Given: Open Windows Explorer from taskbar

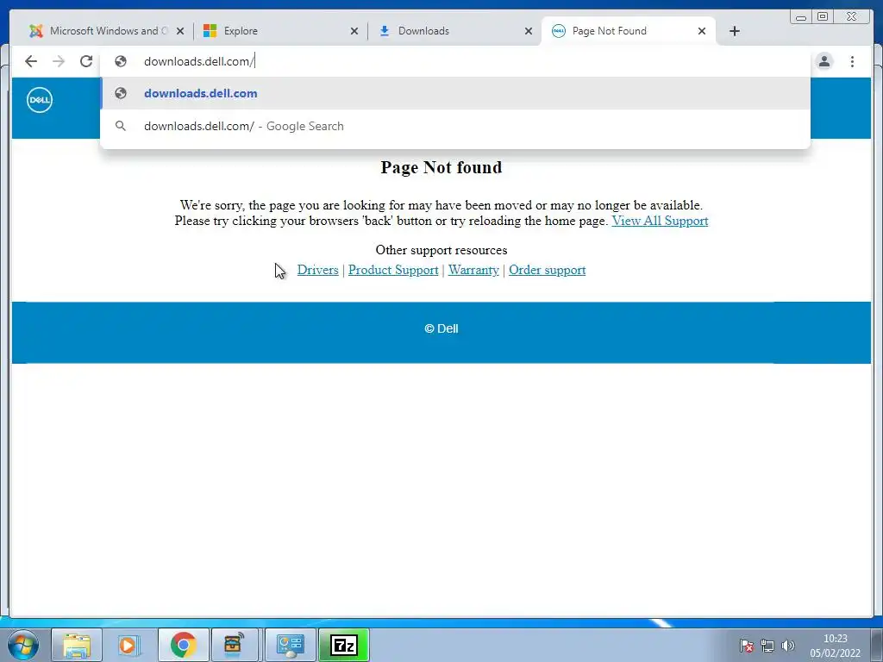Looking at the screenshot, I should (x=77, y=645).
